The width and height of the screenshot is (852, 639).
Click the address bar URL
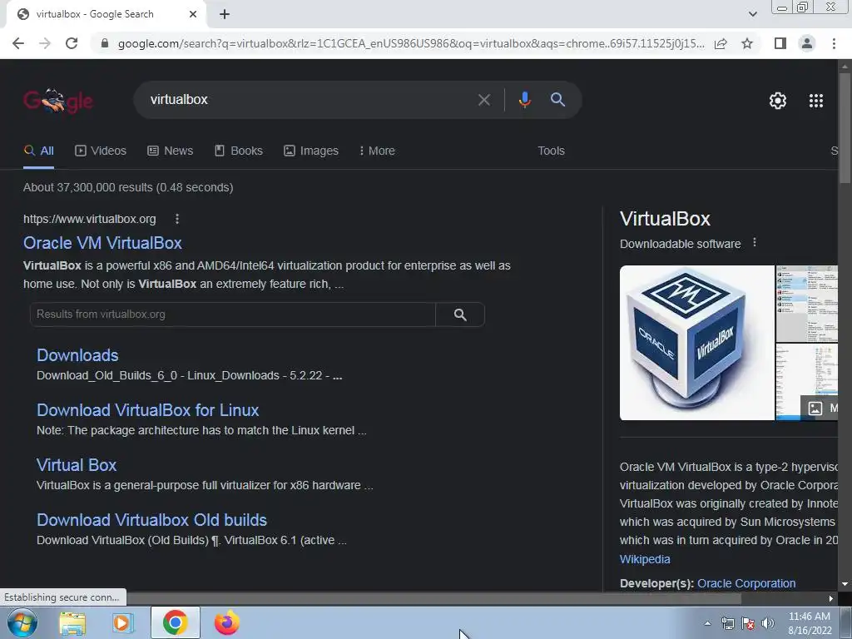tap(411, 43)
